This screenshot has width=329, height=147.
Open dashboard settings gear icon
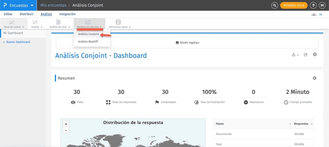[x=315, y=55]
